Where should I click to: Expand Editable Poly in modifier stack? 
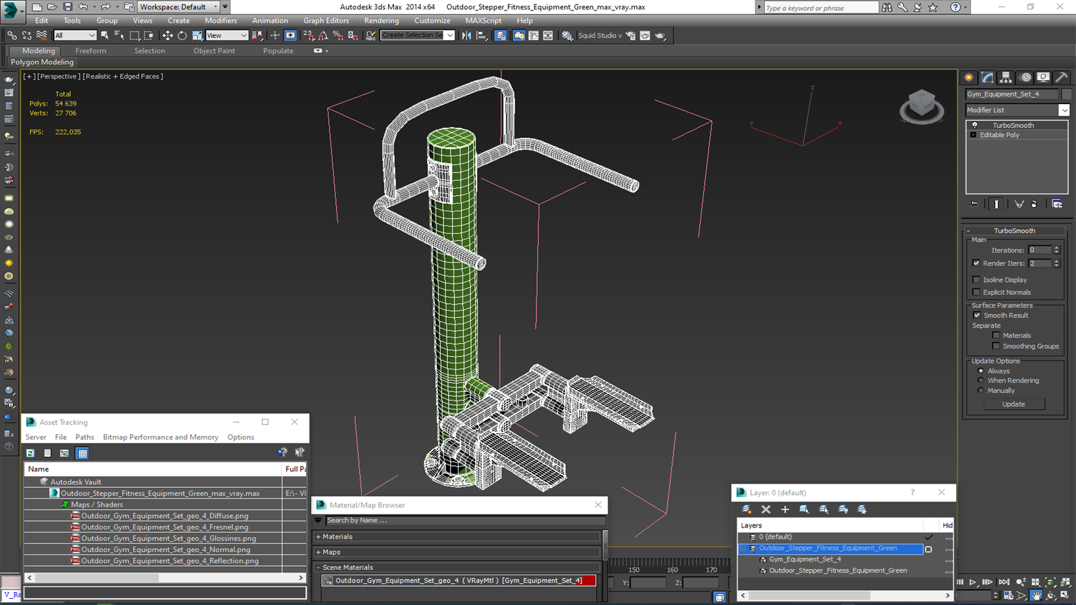[973, 135]
